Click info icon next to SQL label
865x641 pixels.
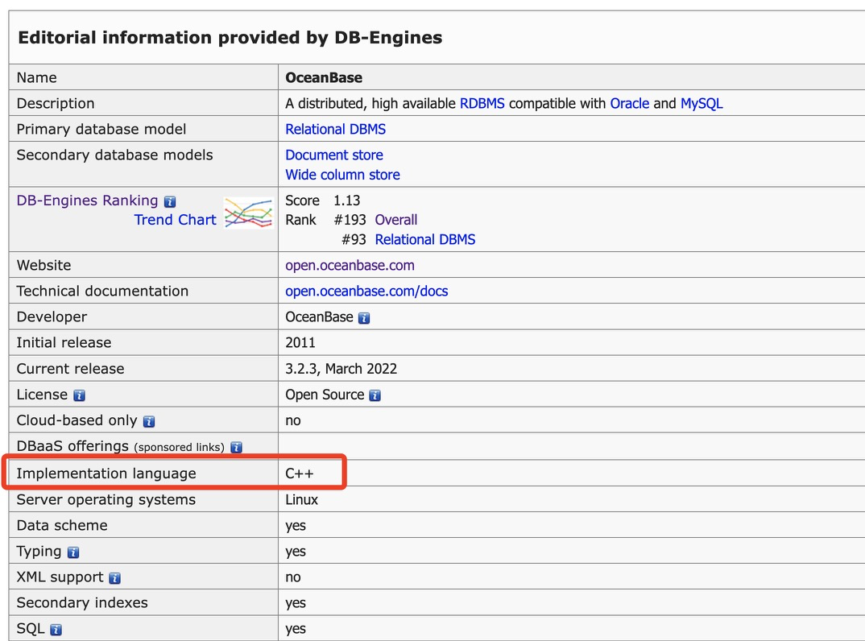[56, 630]
